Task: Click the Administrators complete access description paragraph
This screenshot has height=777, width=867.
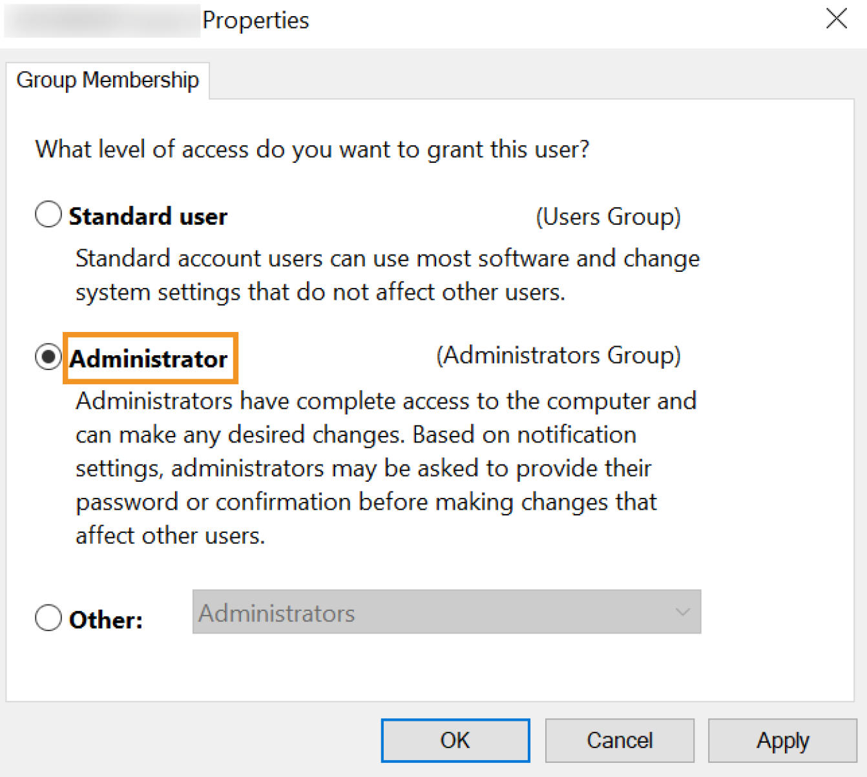Action: coord(386,468)
